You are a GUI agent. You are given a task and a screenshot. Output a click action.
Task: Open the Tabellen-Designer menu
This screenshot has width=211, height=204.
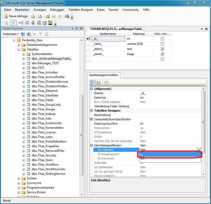81,10
